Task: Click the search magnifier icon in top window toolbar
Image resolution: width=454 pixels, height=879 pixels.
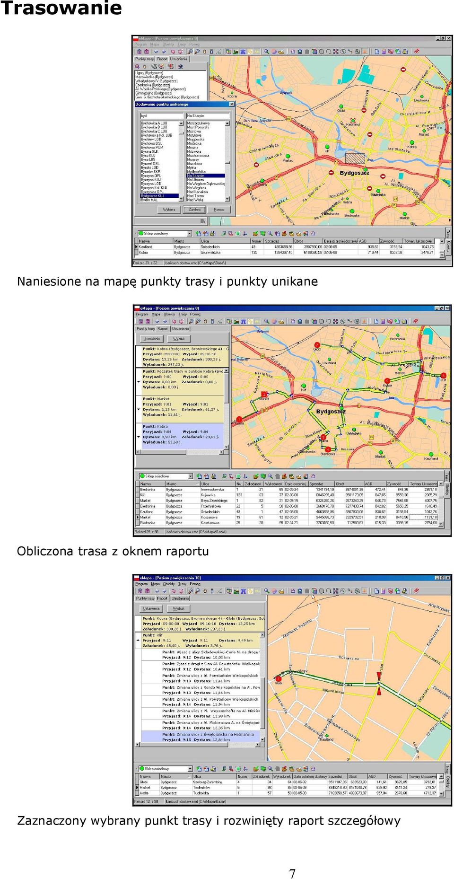Action: point(266,52)
